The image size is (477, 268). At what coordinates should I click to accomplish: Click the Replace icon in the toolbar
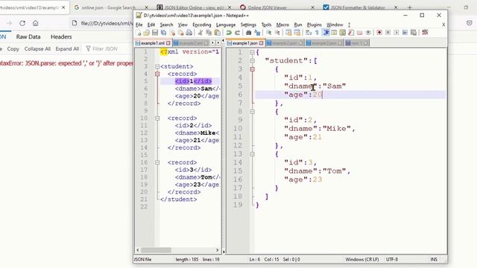[x=257, y=33]
